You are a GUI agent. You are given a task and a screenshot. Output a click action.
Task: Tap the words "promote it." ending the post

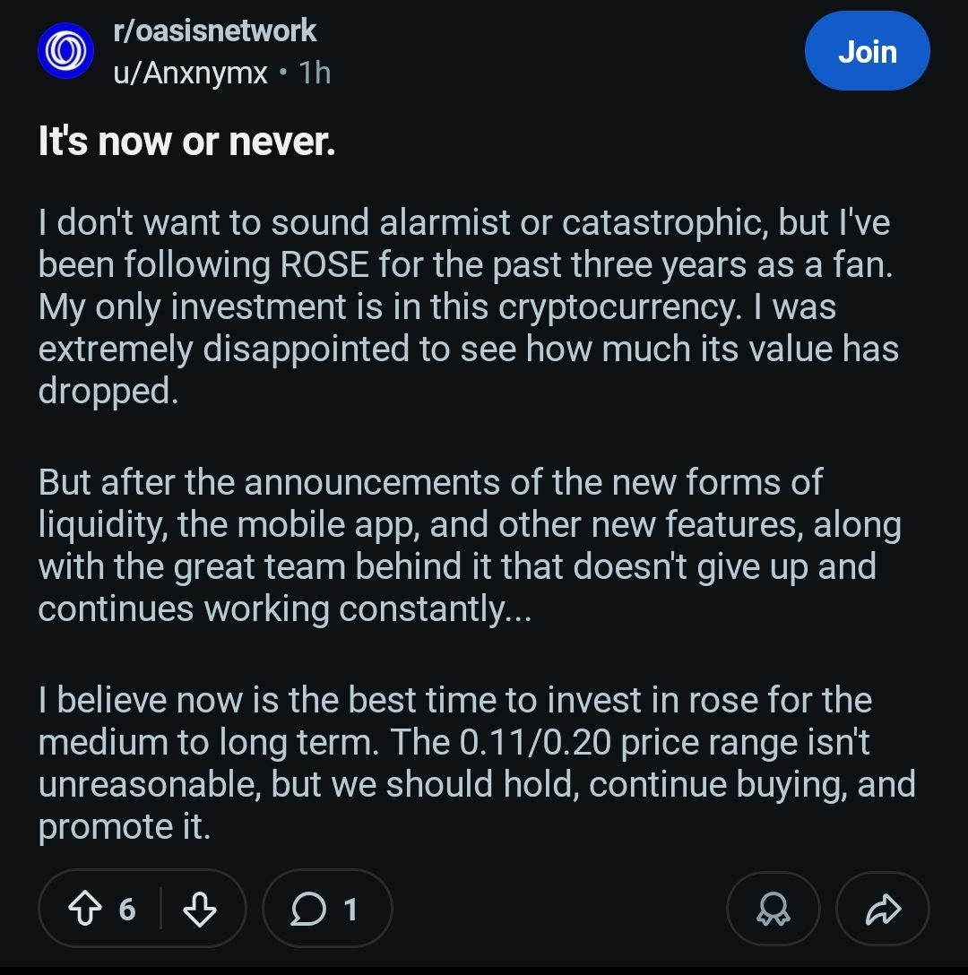(x=124, y=826)
